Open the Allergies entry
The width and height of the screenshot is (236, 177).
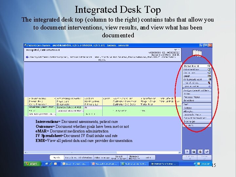(197, 111)
